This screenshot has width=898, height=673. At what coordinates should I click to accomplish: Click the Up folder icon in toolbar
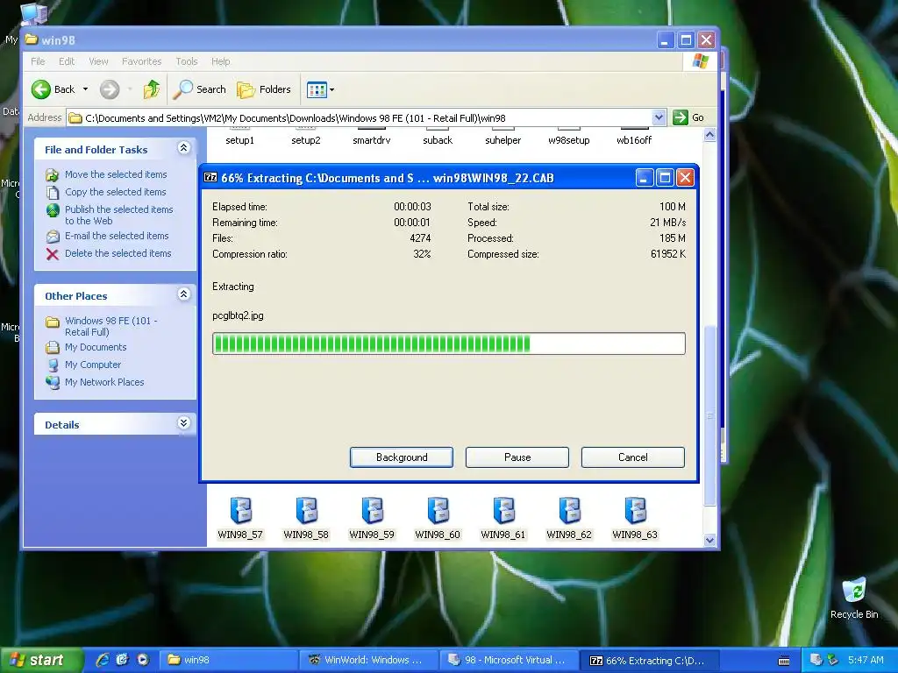click(x=152, y=89)
